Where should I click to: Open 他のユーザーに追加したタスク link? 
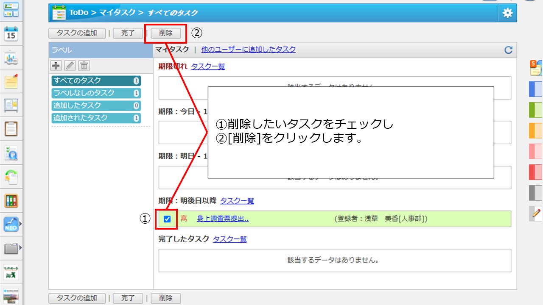click(x=249, y=50)
